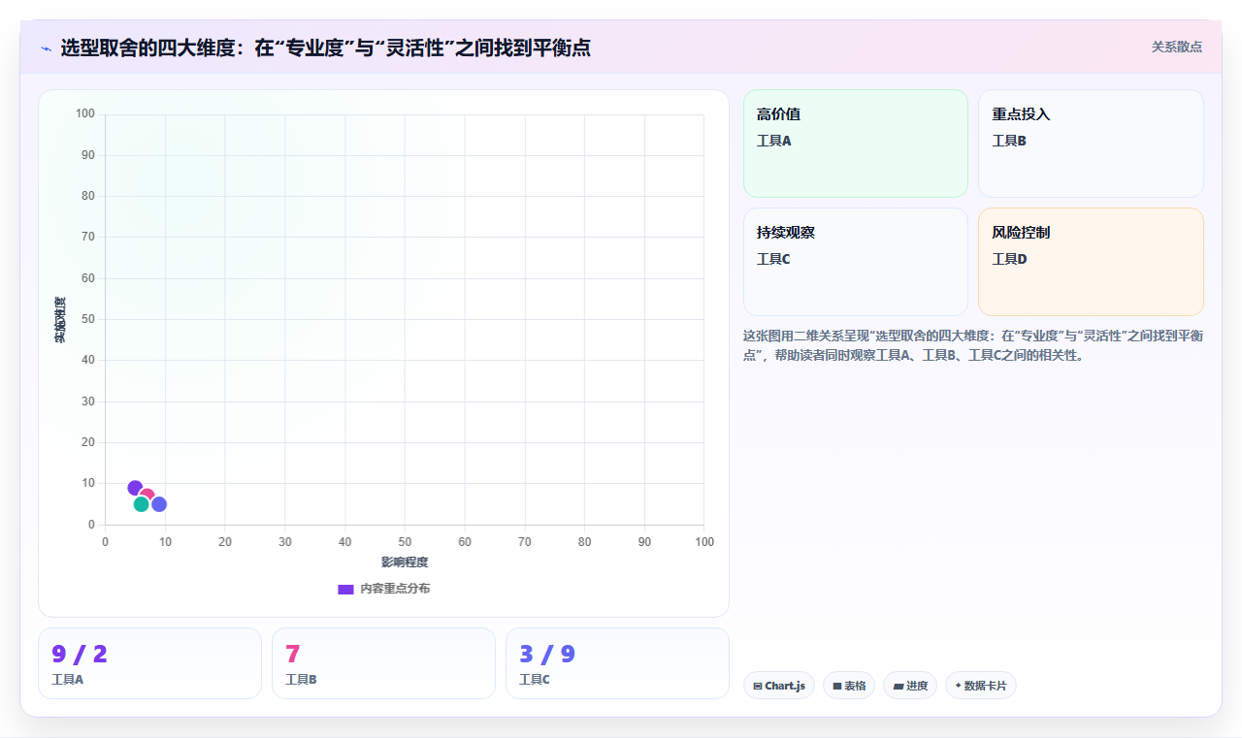Open the 持续观察 quadrant card
This screenshot has height=738, width=1242.
pos(856,262)
